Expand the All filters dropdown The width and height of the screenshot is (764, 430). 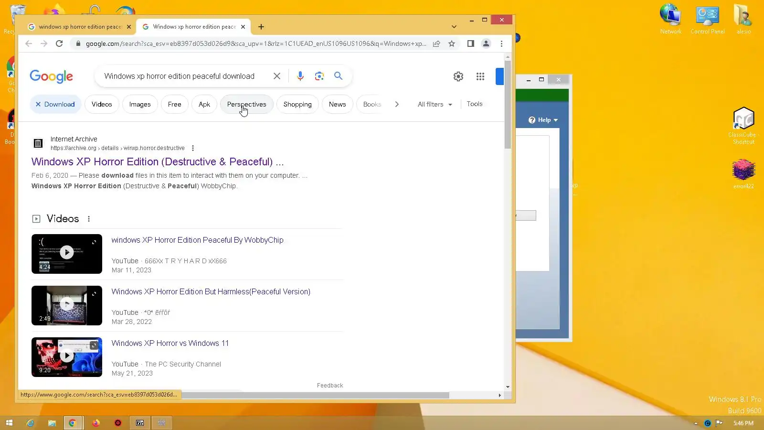(435, 104)
